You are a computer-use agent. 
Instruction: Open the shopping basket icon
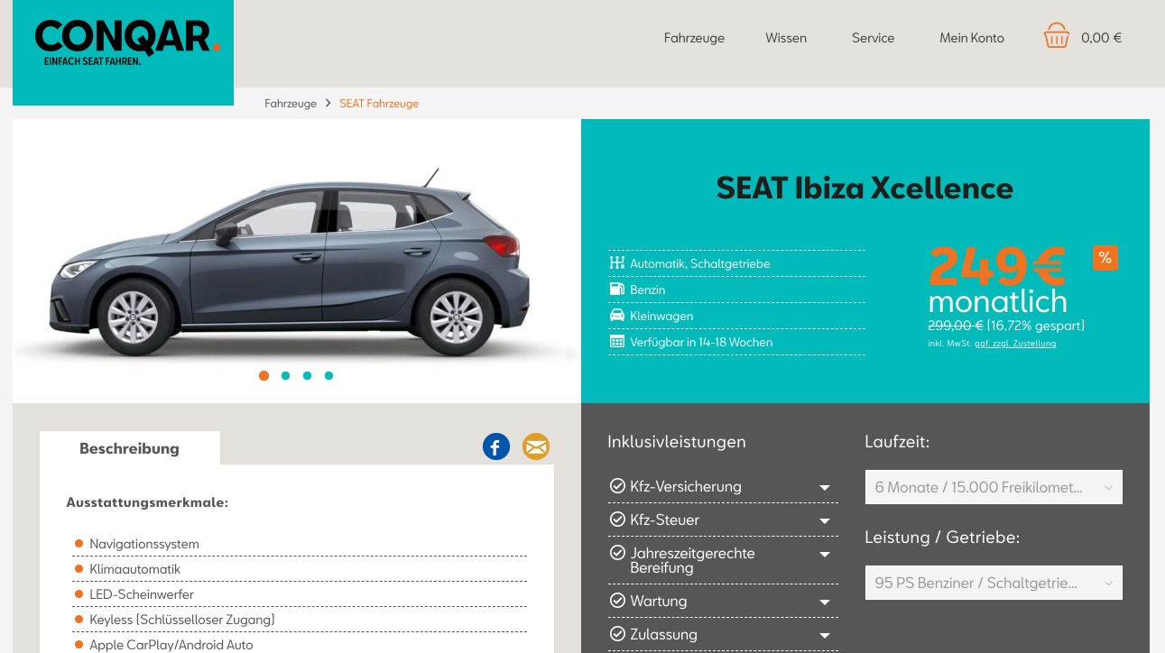coord(1056,36)
